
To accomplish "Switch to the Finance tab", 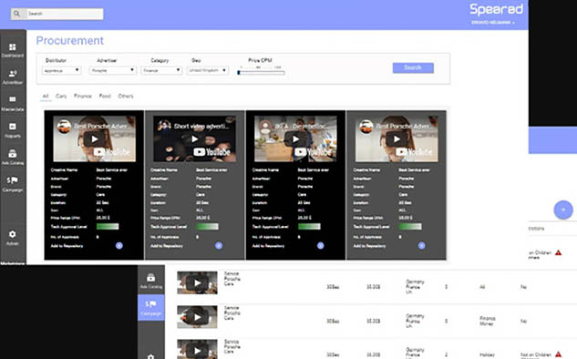I will tap(83, 96).
